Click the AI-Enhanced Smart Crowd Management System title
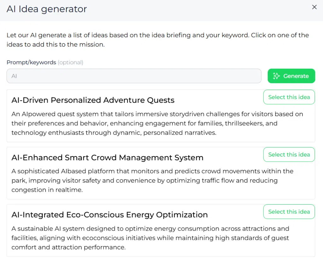This screenshot has height=268, width=323. (x=107, y=157)
